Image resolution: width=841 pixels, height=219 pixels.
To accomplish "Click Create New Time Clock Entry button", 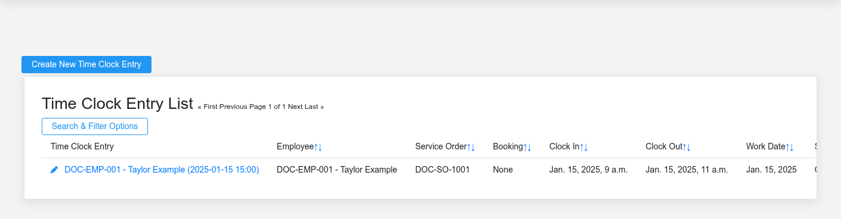I will pos(86,64).
